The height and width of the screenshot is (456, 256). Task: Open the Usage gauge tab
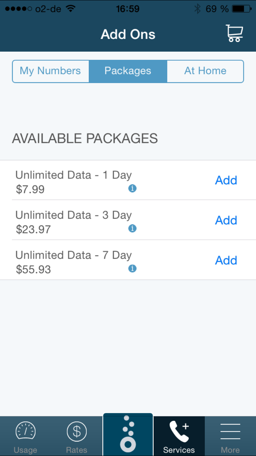tap(25, 437)
